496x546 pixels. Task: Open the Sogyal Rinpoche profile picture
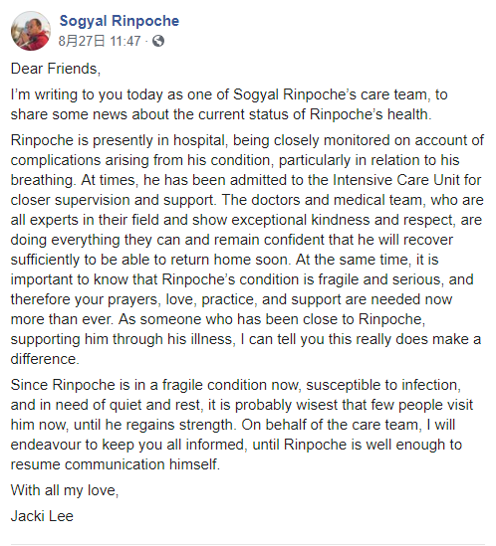tap(31, 31)
